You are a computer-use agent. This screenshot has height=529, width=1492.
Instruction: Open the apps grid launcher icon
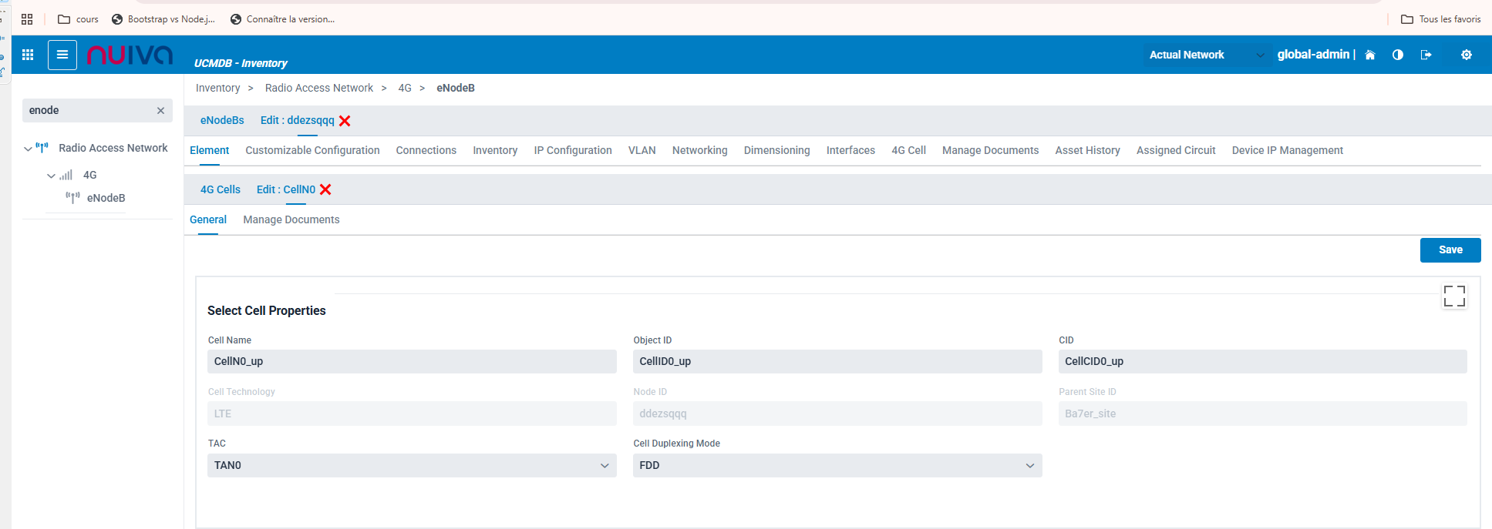[x=28, y=55]
